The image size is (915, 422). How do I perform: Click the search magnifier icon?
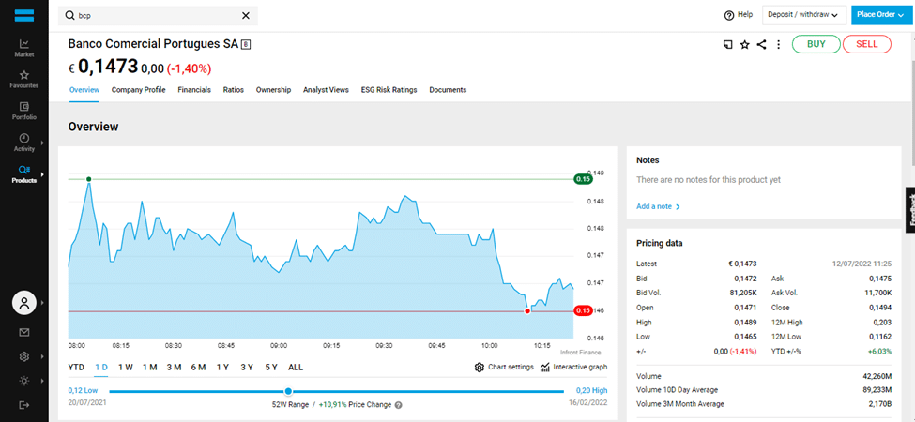(70, 16)
